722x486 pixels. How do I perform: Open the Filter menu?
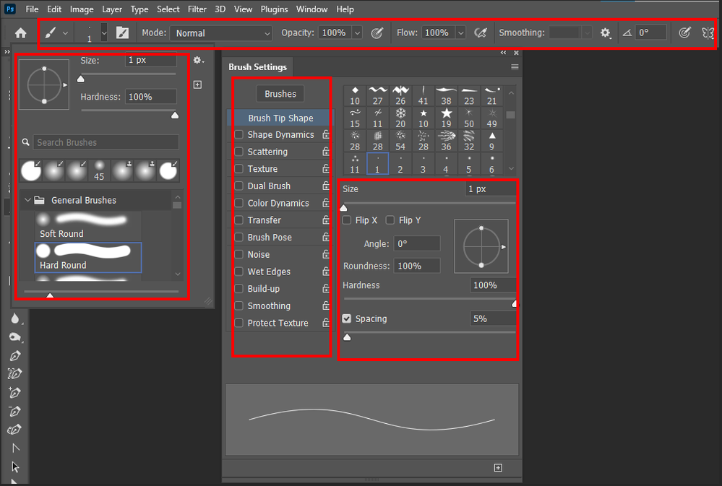point(196,9)
